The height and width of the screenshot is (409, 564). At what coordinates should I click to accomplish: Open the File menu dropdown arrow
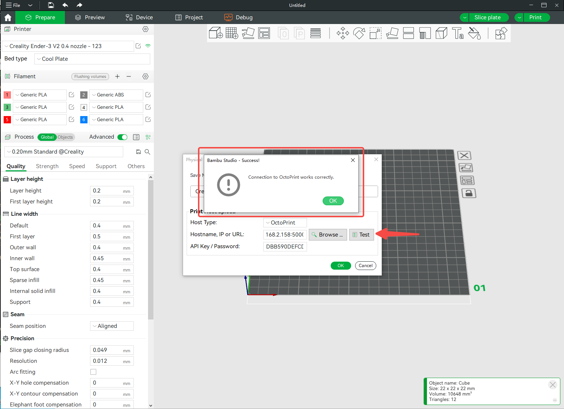(30, 5)
